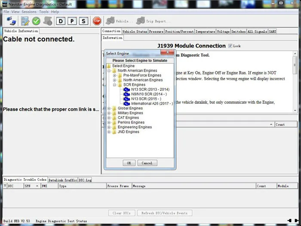The height and width of the screenshot is (226, 301).
Task: Click the connect to vehicle computer icon
Action: 11,21
